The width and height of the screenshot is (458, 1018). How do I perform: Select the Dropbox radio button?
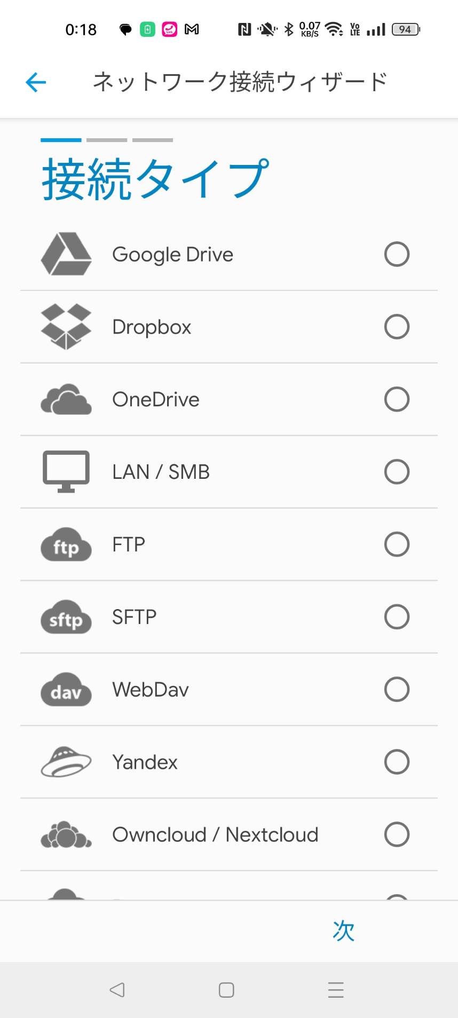coord(397,327)
